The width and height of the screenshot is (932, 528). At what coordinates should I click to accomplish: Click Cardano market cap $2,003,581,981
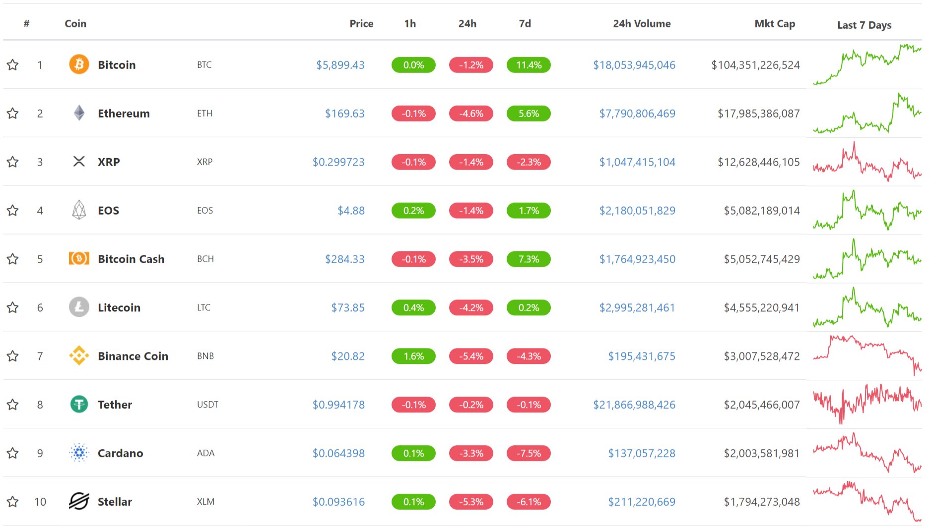(762, 454)
